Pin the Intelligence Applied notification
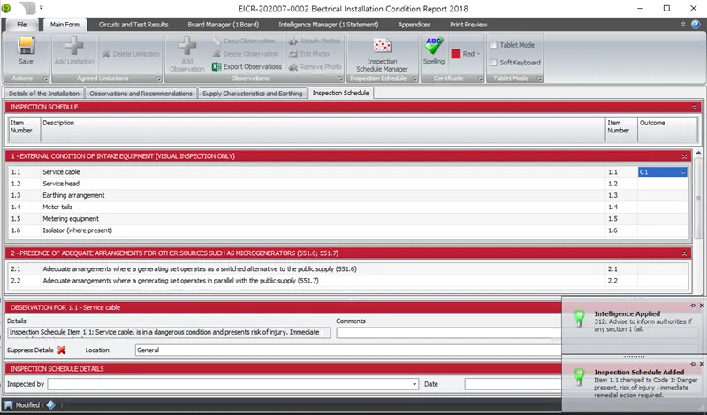This screenshot has width=707, height=415. tap(693, 306)
